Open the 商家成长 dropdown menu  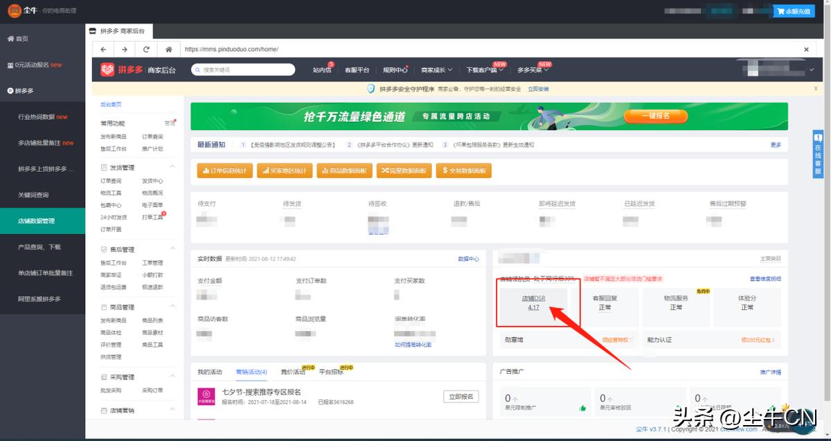pos(437,69)
